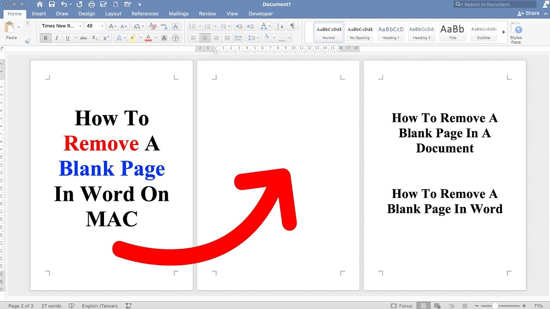Viewport: 550px width, 309px height.
Task: Switch to the Layout tab
Action: click(x=113, y=14)
